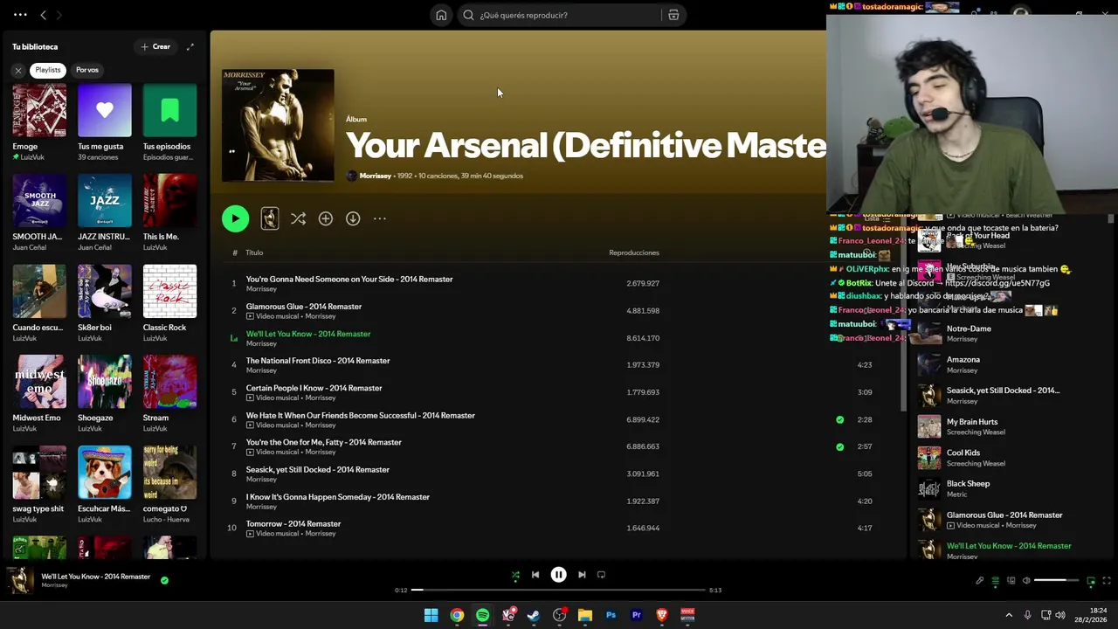1118x629 pixels.
Task: Open Voicemeeter from the taskbar
Action: [687, 615]
